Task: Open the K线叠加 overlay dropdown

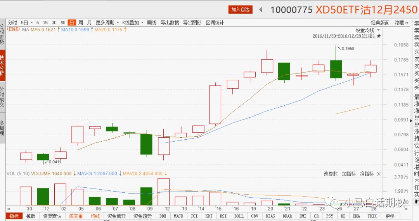Action: [x=133, y=23]
